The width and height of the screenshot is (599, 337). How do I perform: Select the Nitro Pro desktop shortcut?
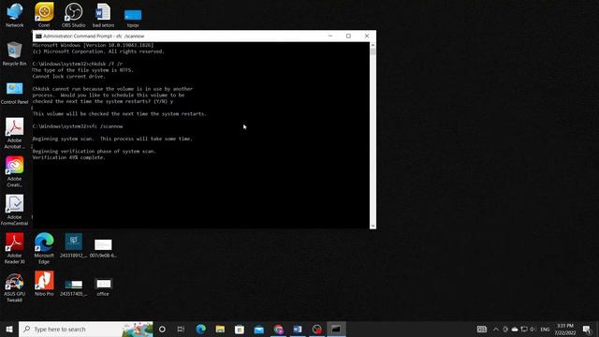point(44,284)
